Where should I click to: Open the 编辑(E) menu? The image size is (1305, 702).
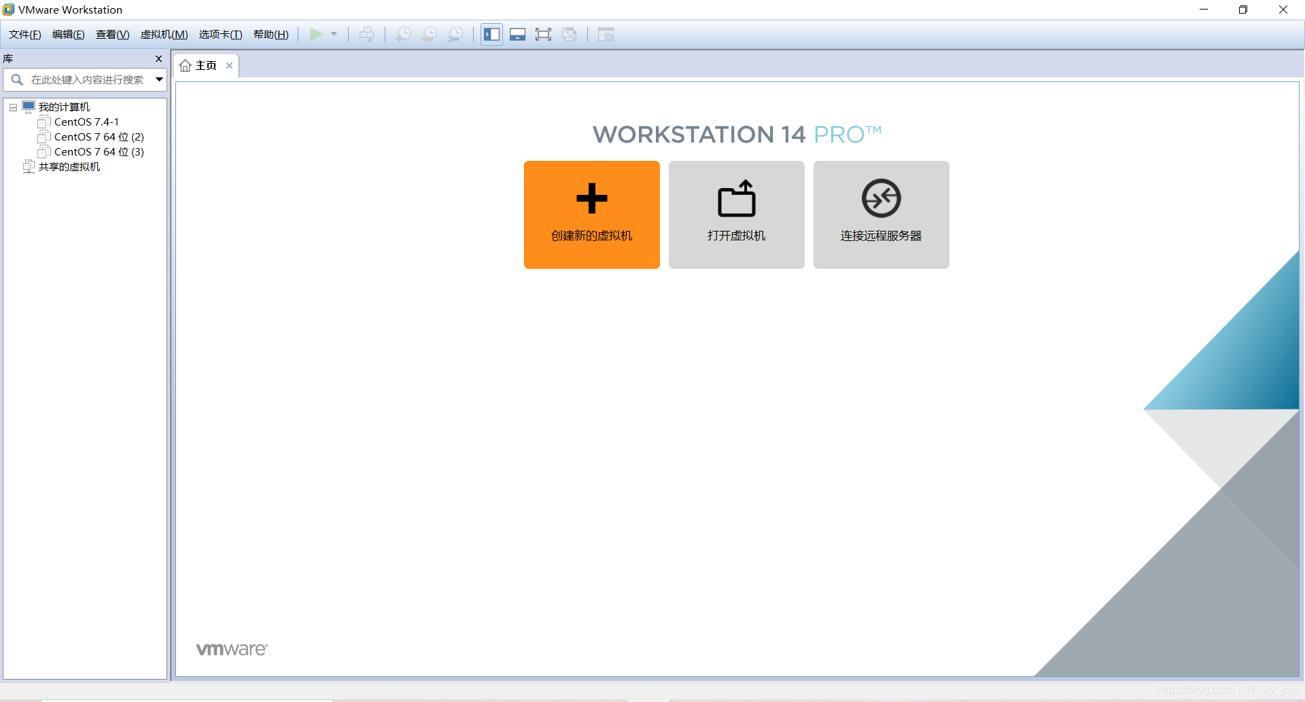(x=69, y=35)
